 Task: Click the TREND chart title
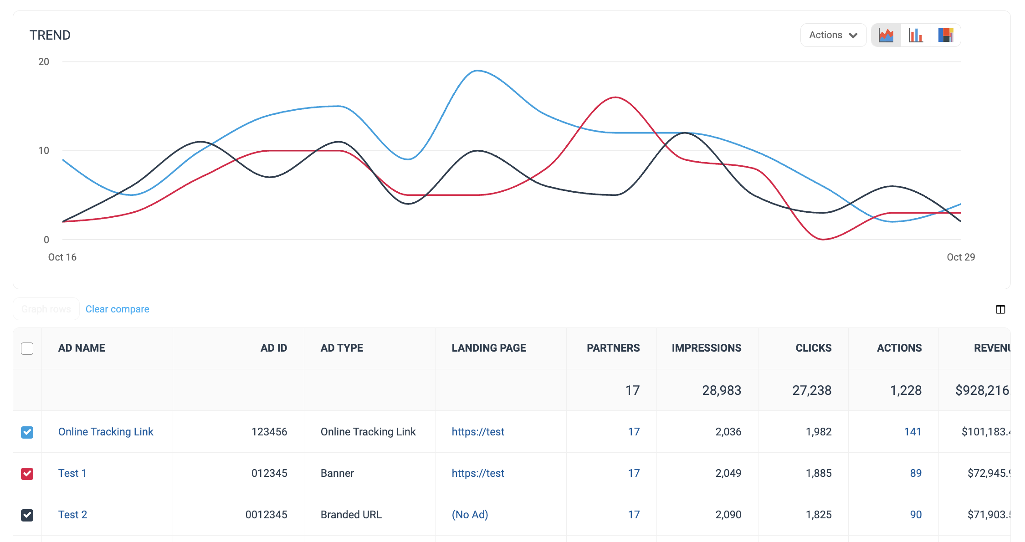point(50,35)
